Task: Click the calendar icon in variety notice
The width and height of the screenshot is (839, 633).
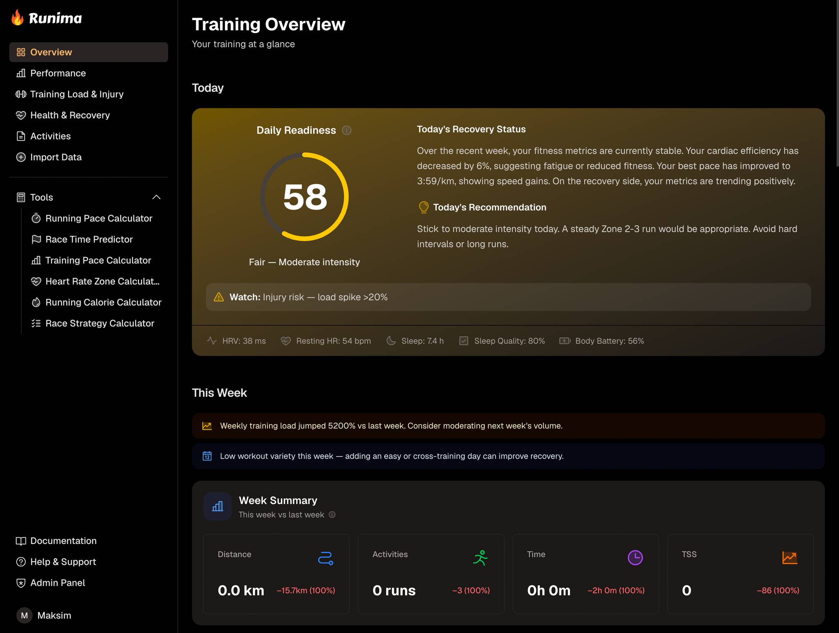Action: [207, 456]
